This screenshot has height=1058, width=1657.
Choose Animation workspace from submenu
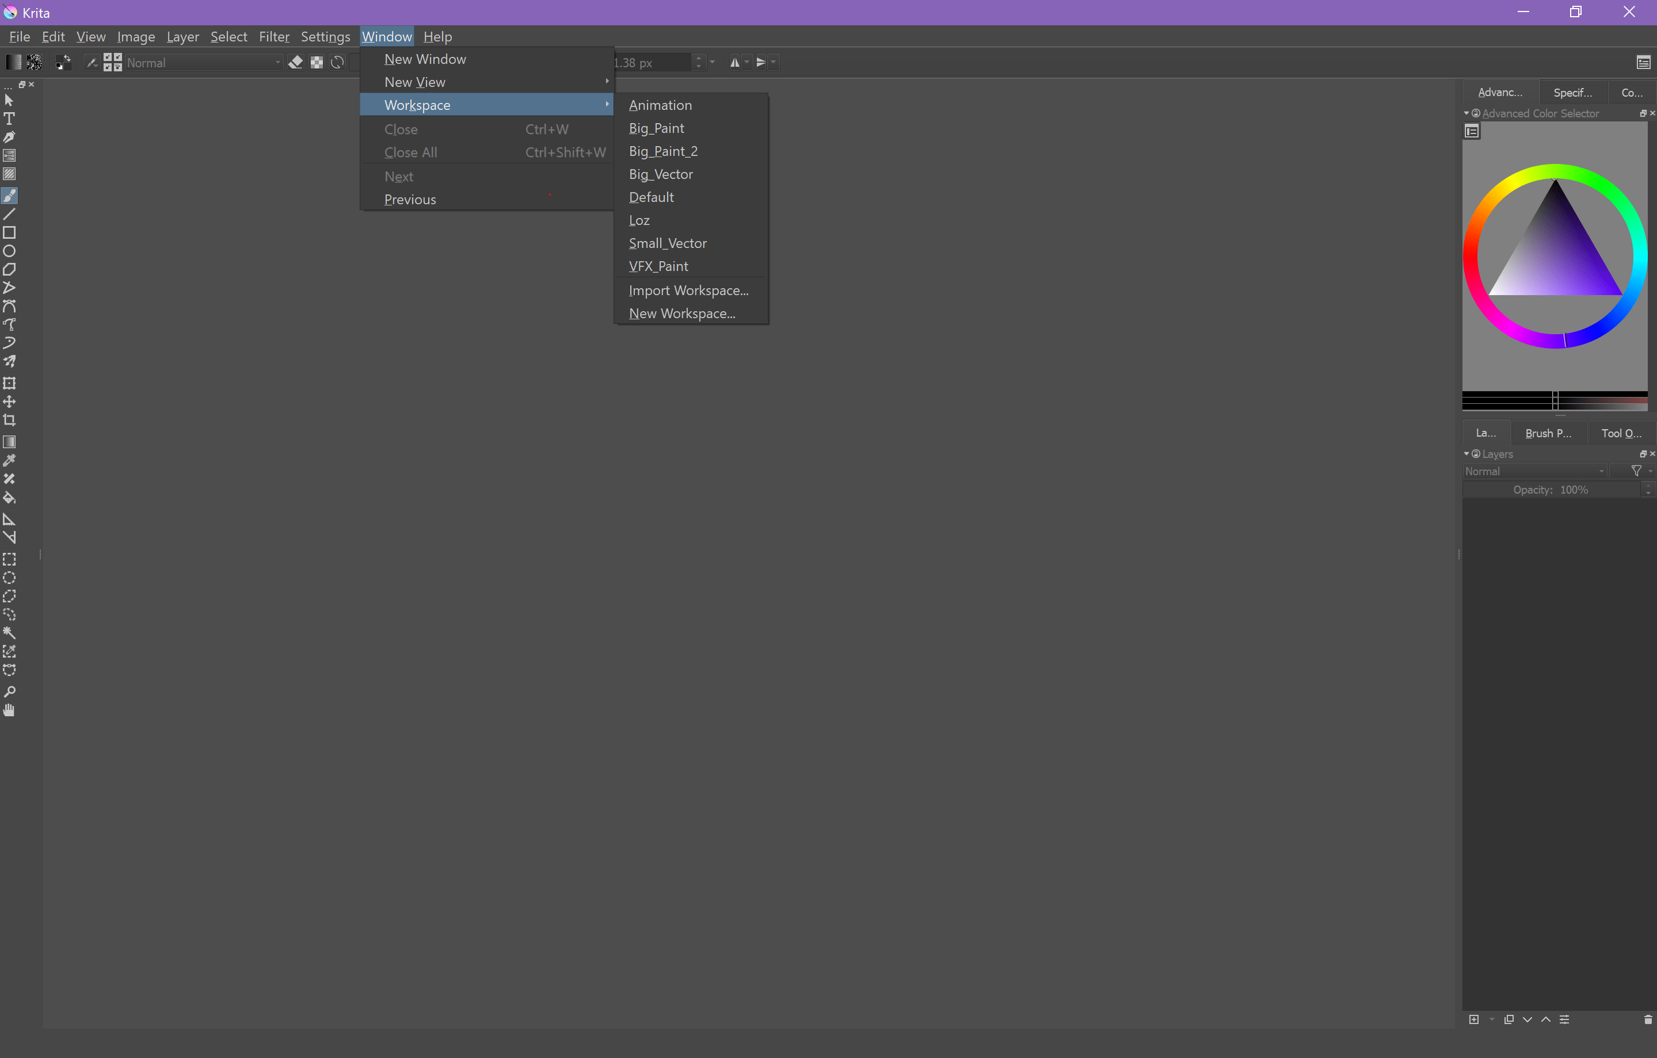pyautogui.click(x=660, y=105)
